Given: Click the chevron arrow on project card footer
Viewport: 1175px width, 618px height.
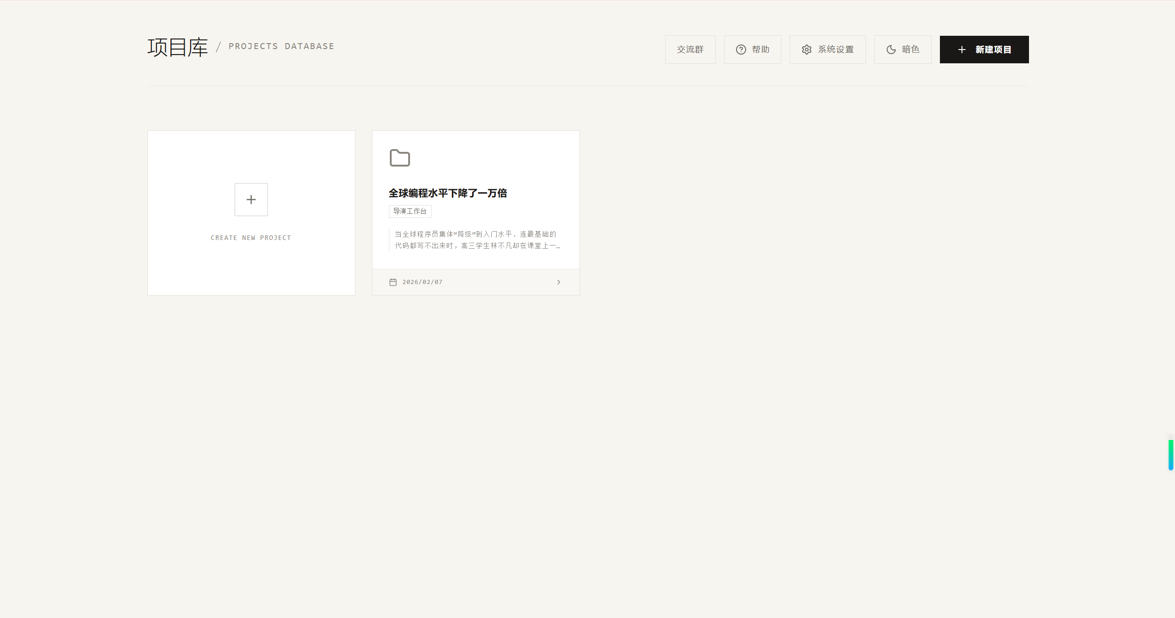Looking at the screenshot, I should pyautogui.click(x=558, y=282).
